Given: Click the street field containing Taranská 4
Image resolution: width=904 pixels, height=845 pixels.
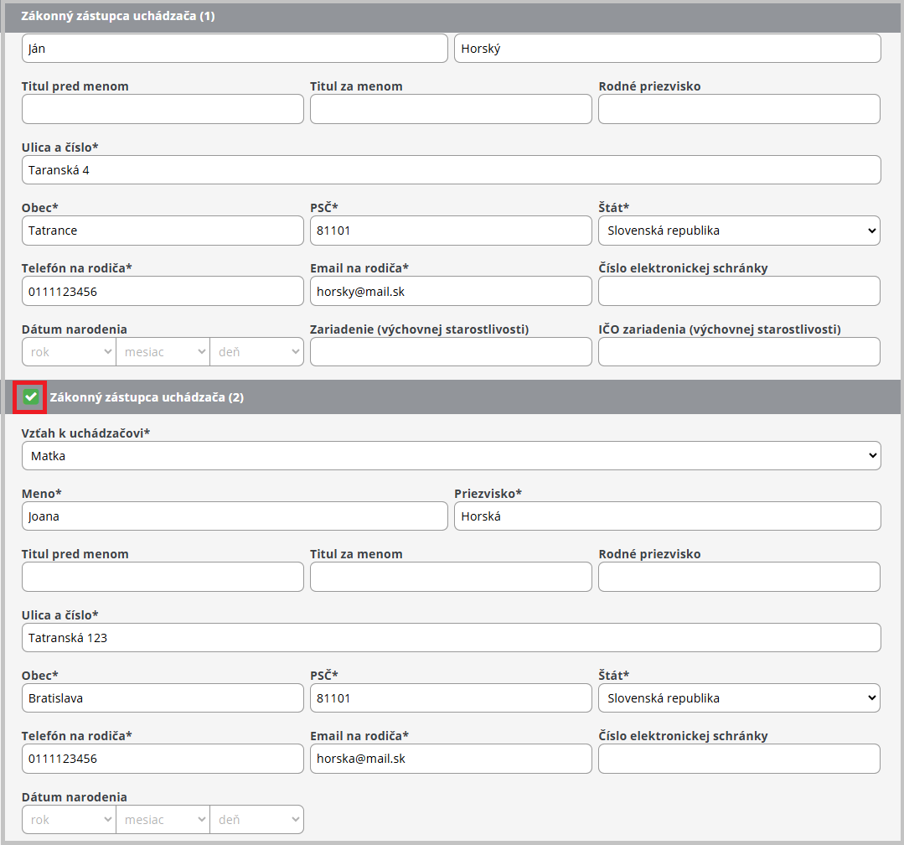Looking at the screenshot, I should [452, 170].
